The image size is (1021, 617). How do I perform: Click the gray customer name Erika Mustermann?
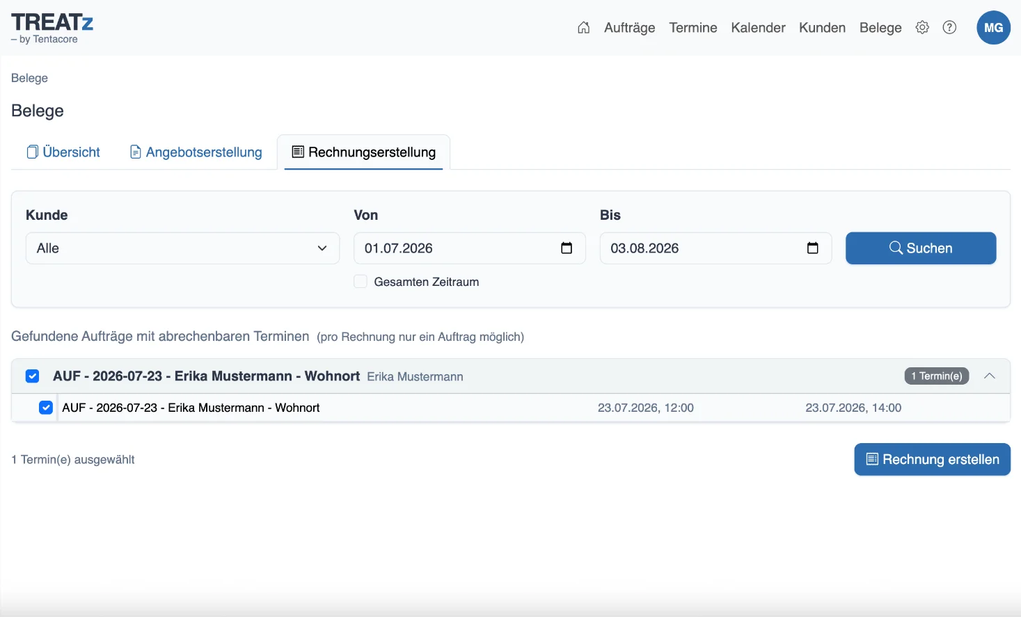coord(415,377)
